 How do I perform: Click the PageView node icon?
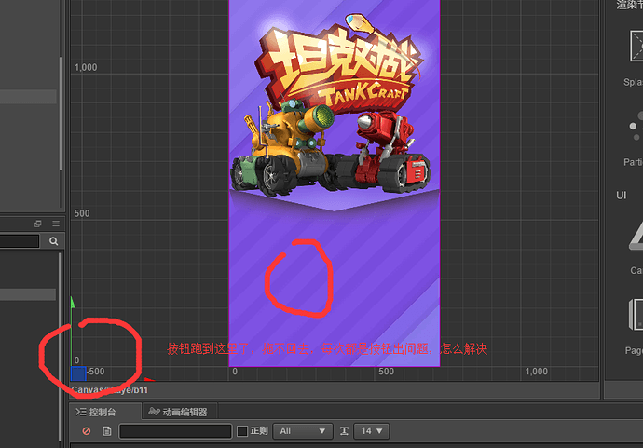coord(636,315)
